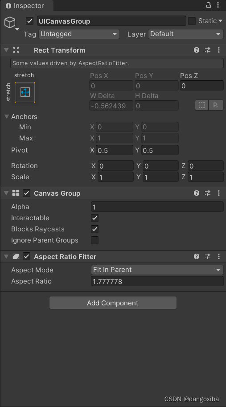This screenshot has height=407, width=226.
Task: Open Rect Transform presets
Action: click(208, 50)
